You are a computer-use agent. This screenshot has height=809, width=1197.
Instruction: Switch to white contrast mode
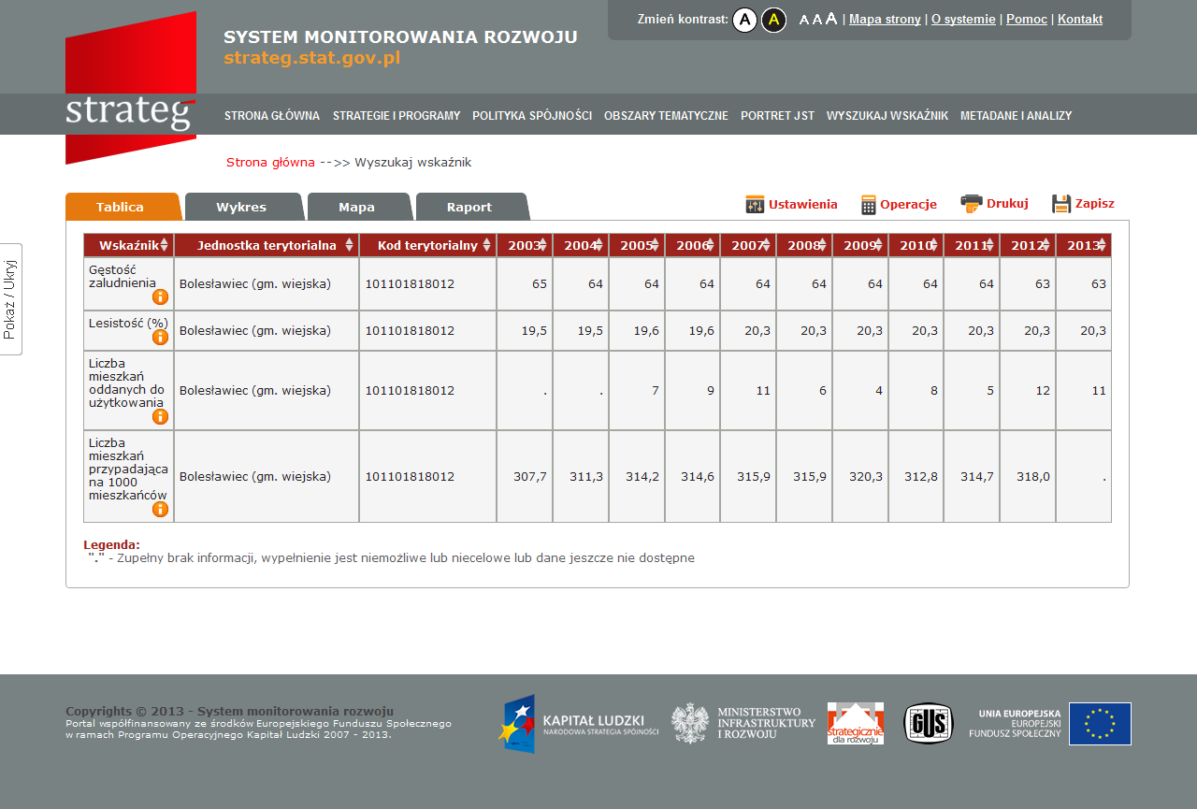pyautogui.click(x=744, y=20)
